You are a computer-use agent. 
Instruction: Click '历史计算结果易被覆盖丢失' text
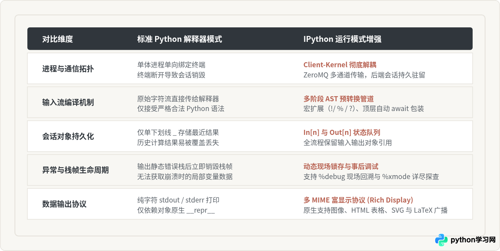pos(178,143)
